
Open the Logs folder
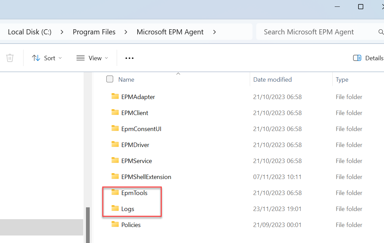[127, 209]
